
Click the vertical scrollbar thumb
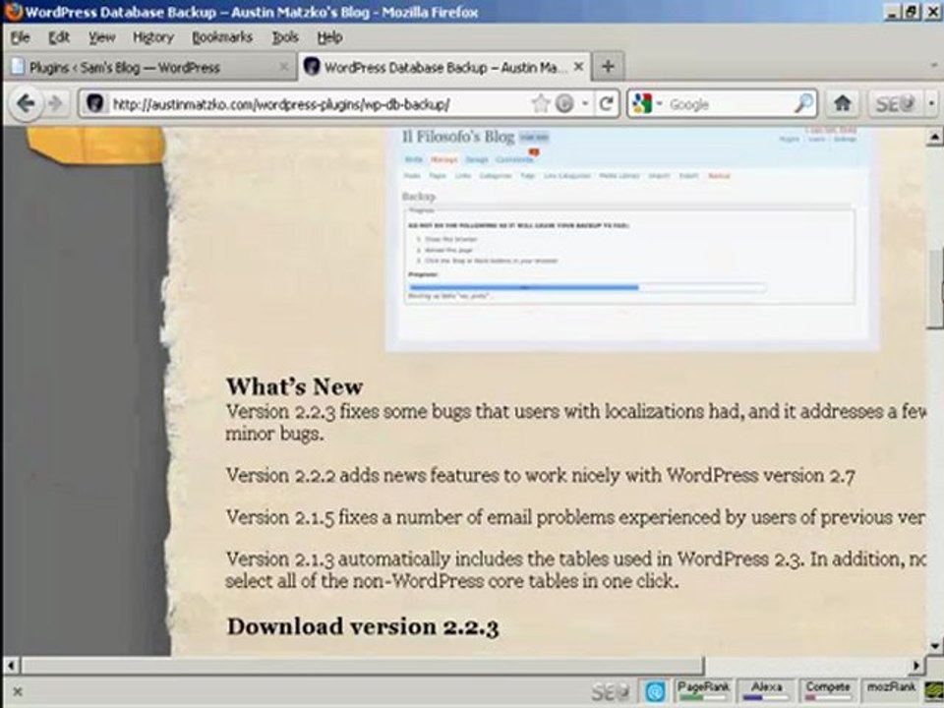(x=934, y=289)
